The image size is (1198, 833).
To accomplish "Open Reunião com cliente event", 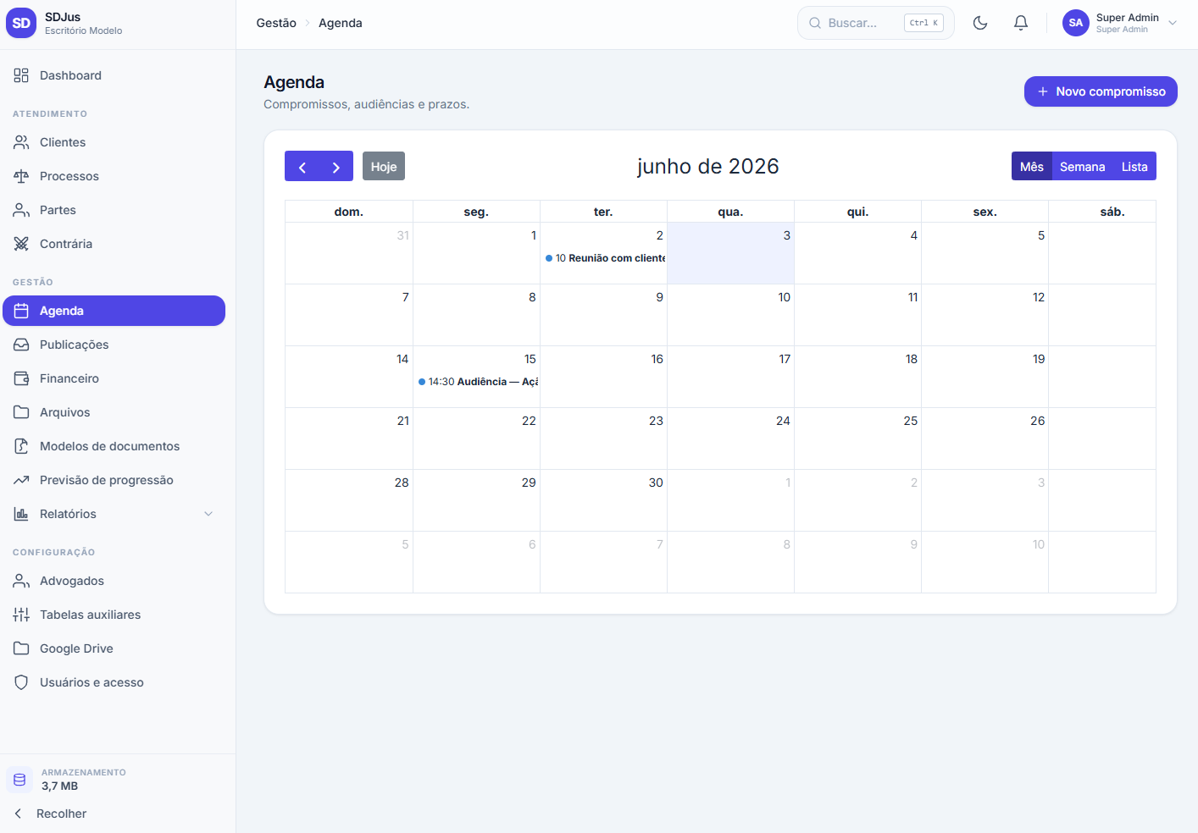I will tap(605, 258).
